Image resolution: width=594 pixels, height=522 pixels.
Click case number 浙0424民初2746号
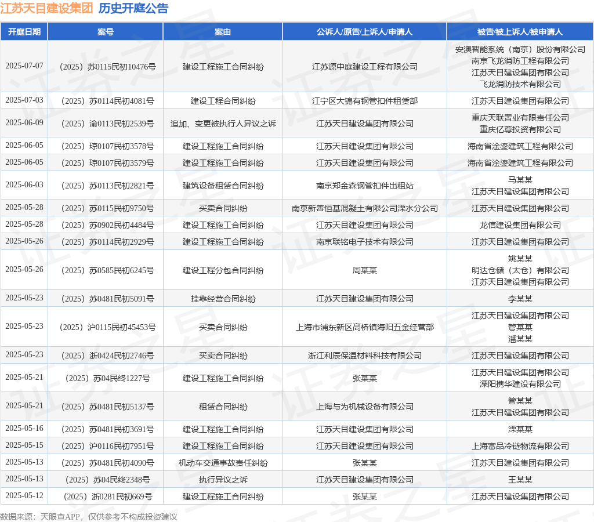pyautogui.click(x=107, y=356)
